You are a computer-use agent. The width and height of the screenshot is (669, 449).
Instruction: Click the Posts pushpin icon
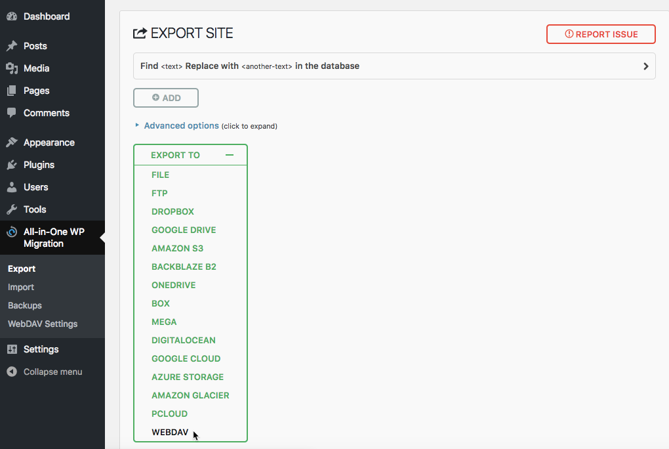pos(12,46)
